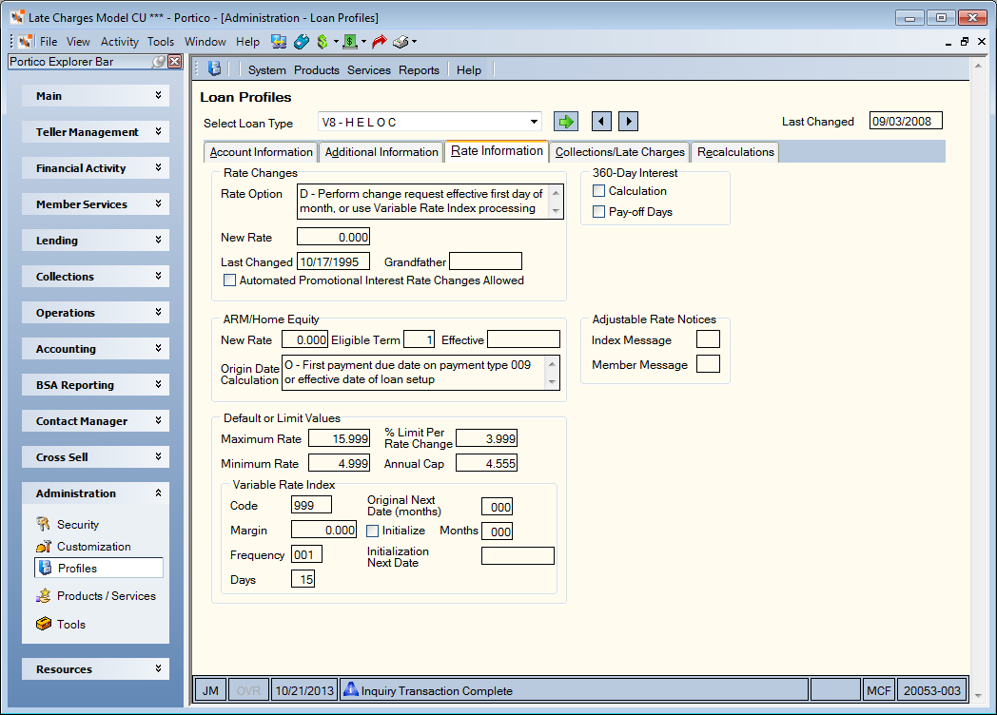Image resolution: width=997 pixels, height=715 pixels.
Task: Open dropdown arrow next to green dollar icon
Action: click(337, 42)
